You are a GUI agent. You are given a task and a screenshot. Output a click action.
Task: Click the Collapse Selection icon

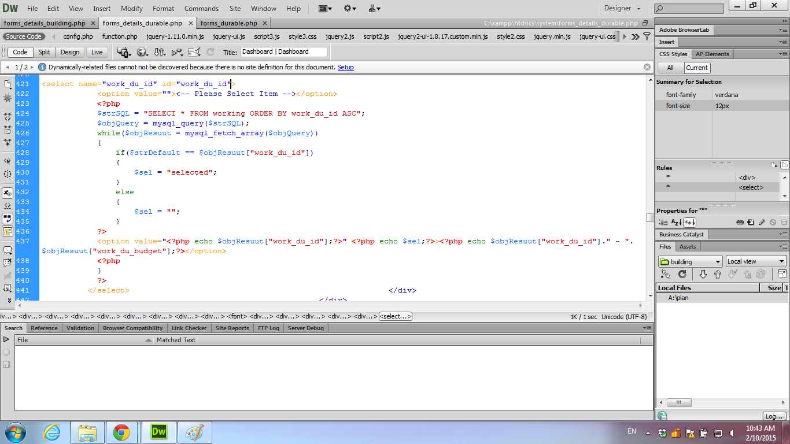(8, 129)
